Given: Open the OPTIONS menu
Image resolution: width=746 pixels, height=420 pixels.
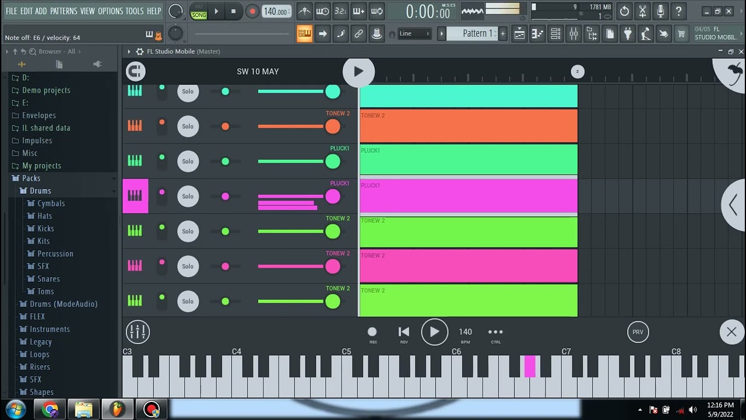Looking at the screenshot, I should (110, 11).
